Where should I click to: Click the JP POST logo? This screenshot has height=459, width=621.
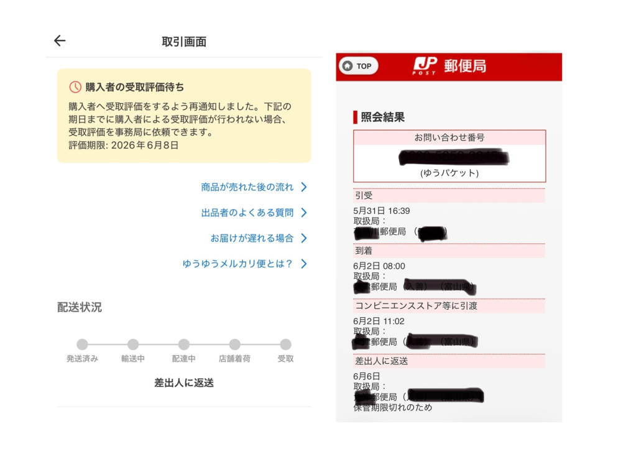[425, 65]
